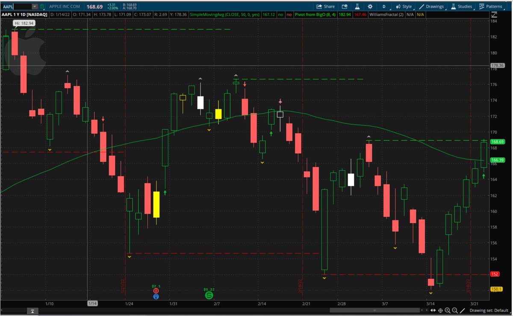Click the news/calendar icon beside Share
Screen dimensions: 513x316
coord(345,6)
